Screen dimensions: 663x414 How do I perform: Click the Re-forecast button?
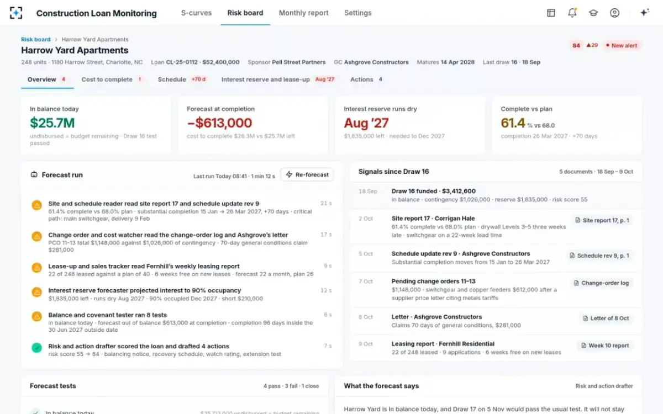coord(307,174)
